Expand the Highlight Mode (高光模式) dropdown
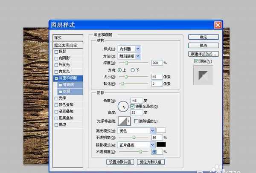The height and width of the screenshot is (173, 256). coord(152,130)
